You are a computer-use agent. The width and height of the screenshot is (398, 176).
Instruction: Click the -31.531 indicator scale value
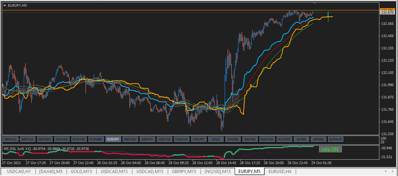tap(386, 157)
